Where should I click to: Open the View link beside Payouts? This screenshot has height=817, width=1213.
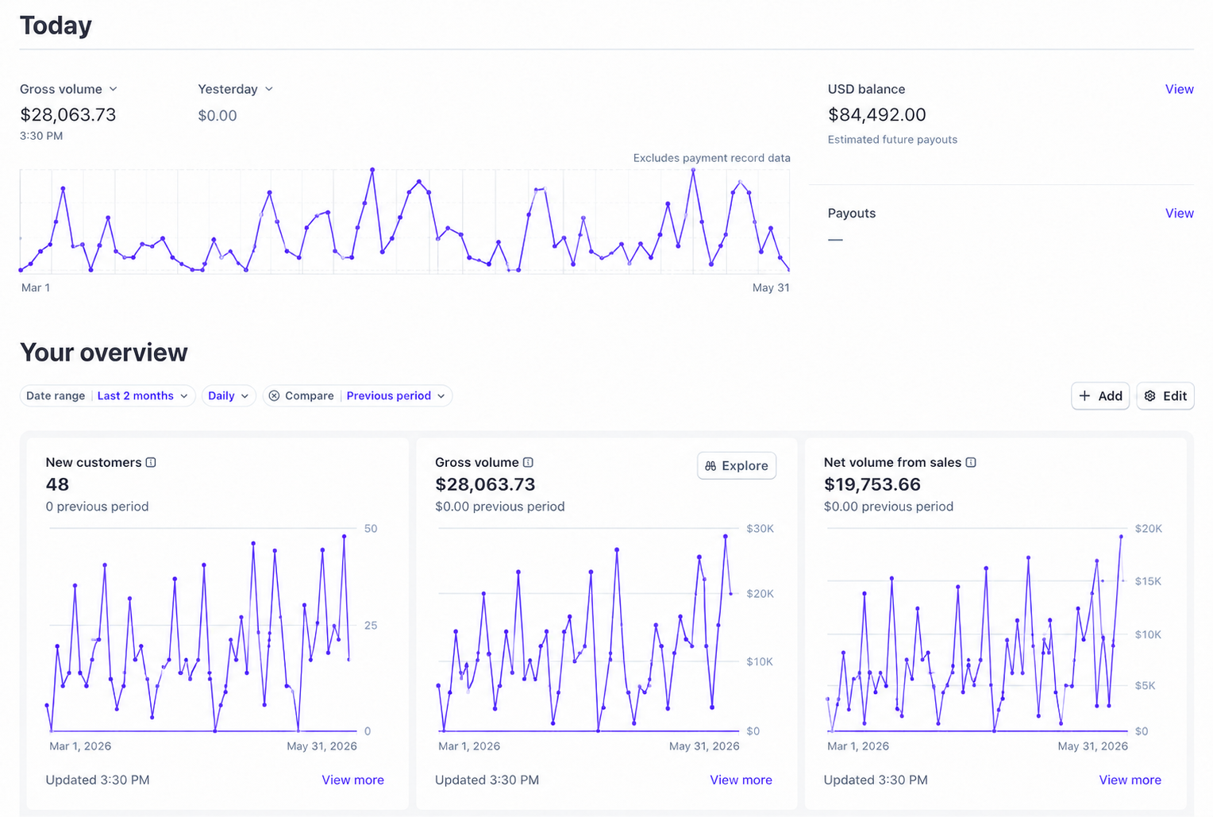(x=1179, y=213)
